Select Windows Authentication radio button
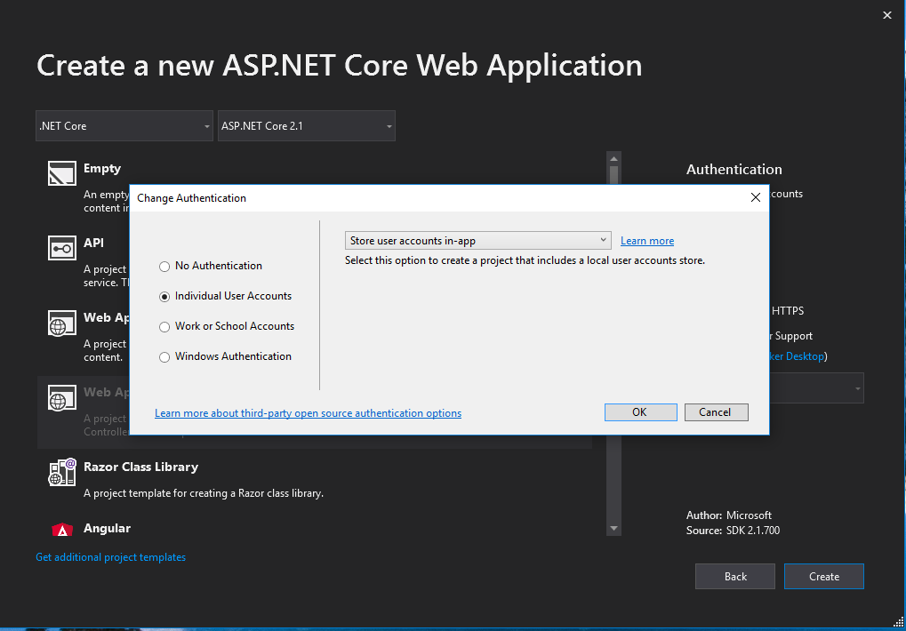Image resolution: width=906 pixels, height=631 pixels. pyautogui.click(x=164, y=356)
